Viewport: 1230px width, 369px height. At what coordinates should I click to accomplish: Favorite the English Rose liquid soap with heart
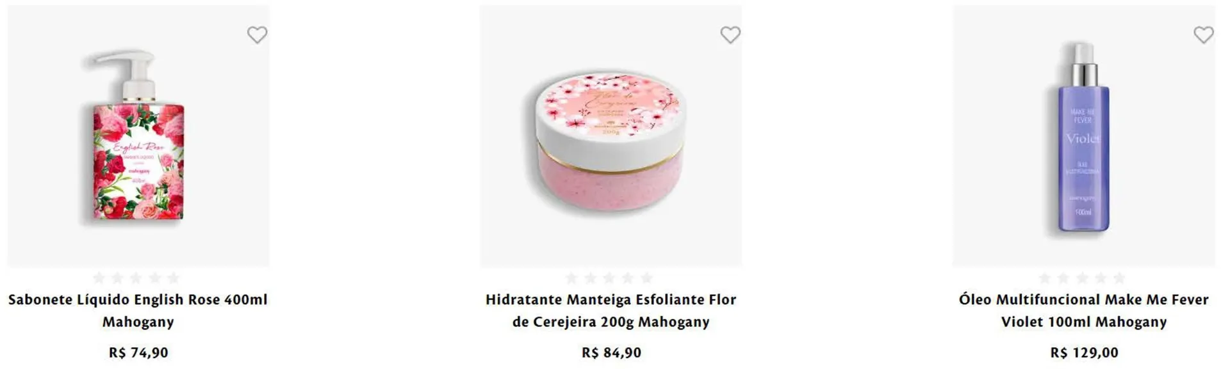257,35
